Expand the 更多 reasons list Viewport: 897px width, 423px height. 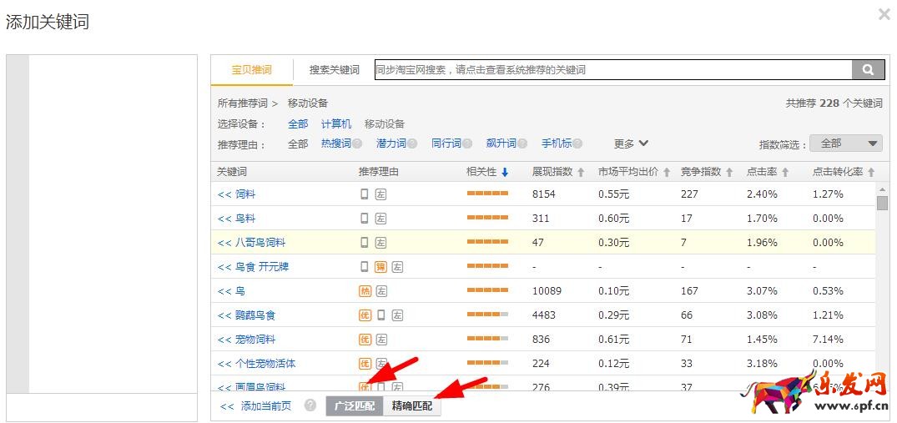(x=631, y=144)
